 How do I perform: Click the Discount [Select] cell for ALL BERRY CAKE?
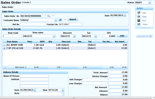pos(69,45)
